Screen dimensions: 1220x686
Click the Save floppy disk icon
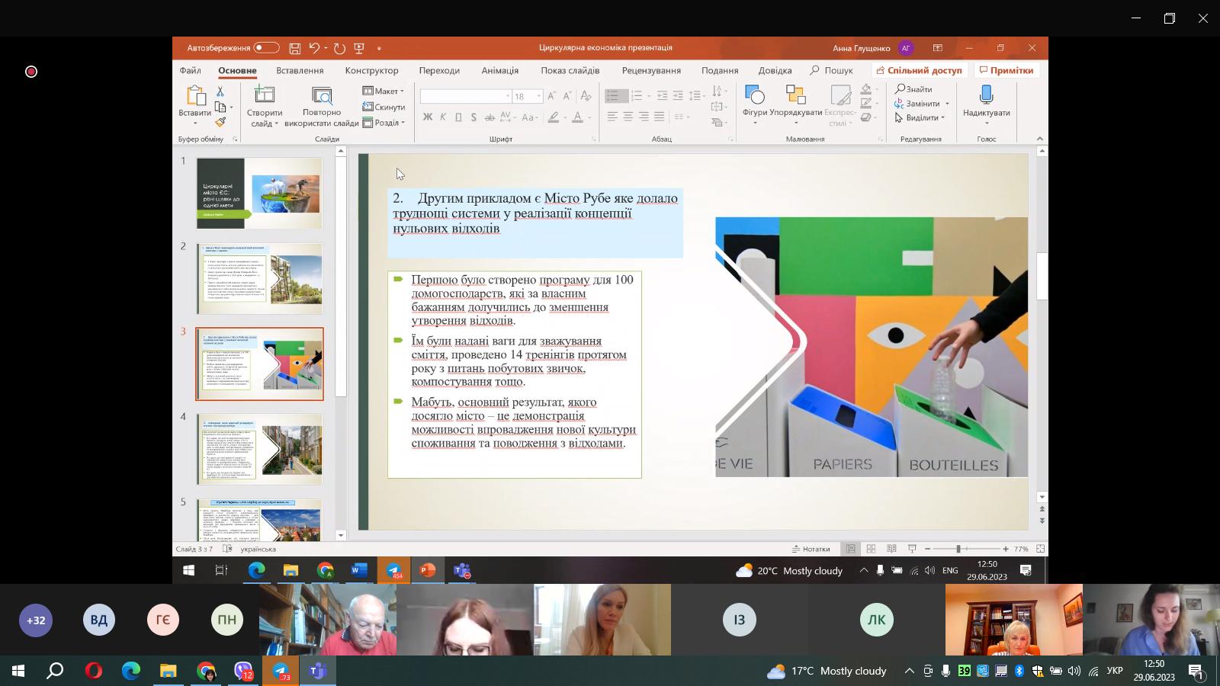[294, 48]
